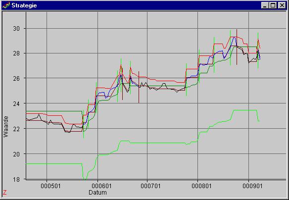Click the dark red vertical marker near 000701
Screen dimensions: 289x200
(x=139, y=87)
